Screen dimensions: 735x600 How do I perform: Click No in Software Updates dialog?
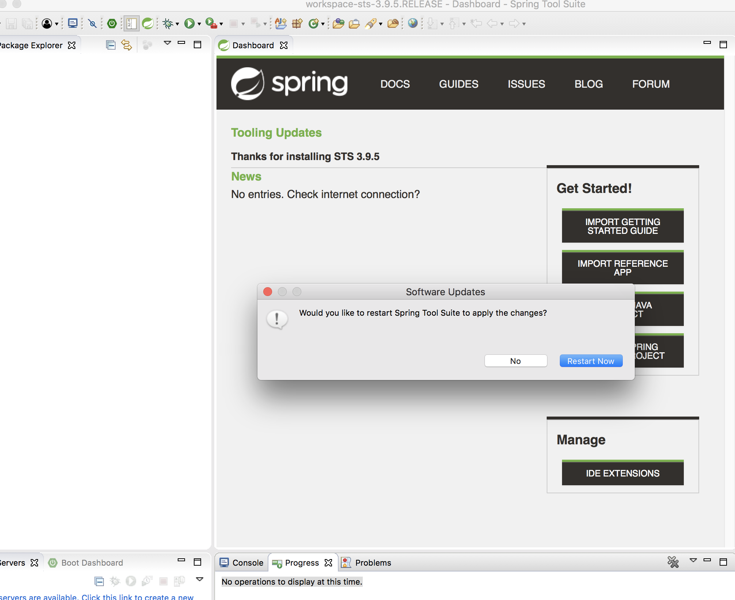click(516, 361)
